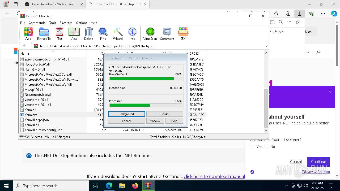Viewport: 340px width, 191px height.
Task: Click the Copilot icon in Edge
Action: [x=334, y=14]
